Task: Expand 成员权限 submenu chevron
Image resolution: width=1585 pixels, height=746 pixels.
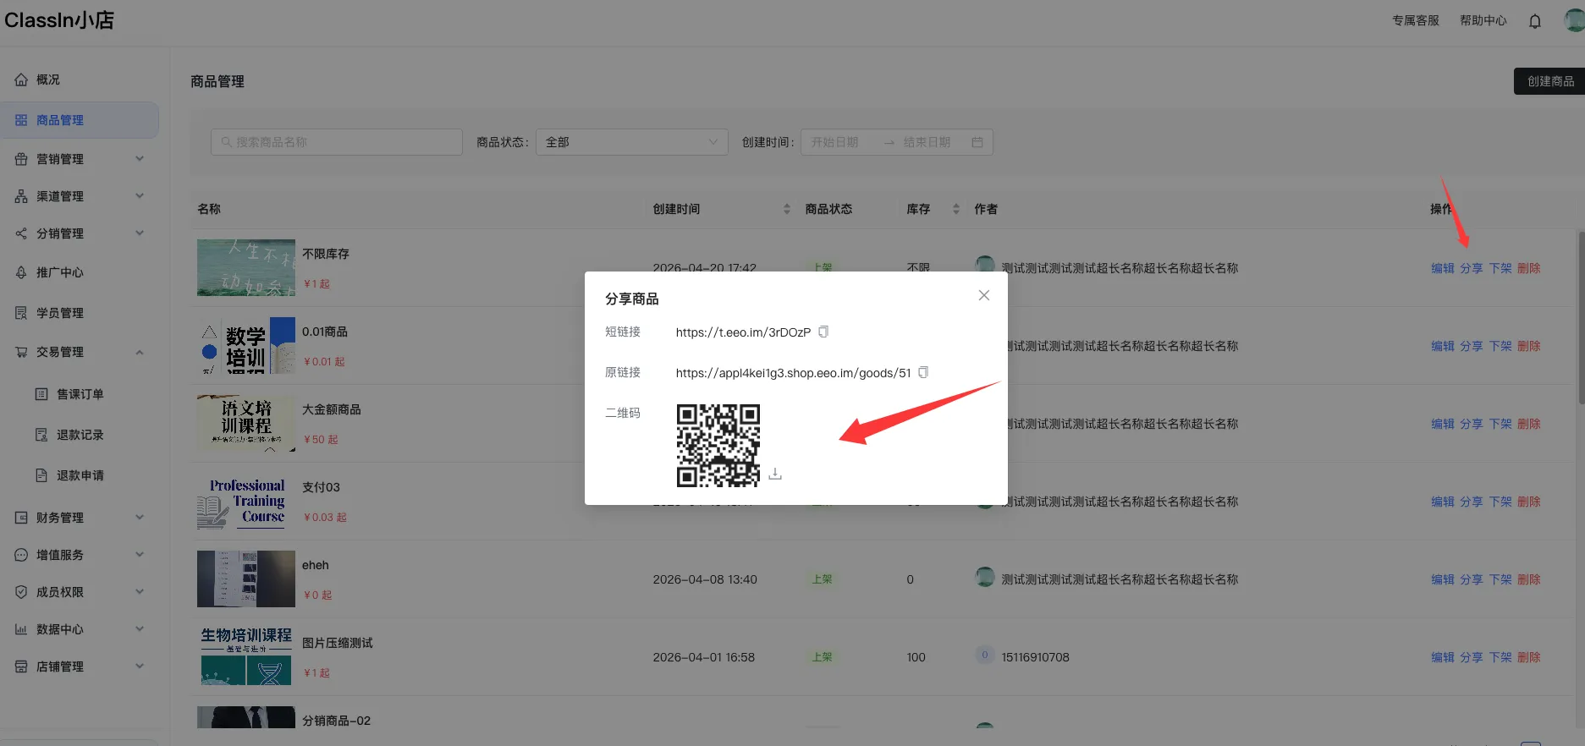Action: point(140,592)
